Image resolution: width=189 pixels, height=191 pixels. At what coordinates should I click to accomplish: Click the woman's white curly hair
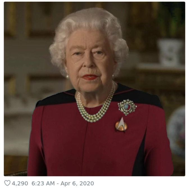(88, 24)
